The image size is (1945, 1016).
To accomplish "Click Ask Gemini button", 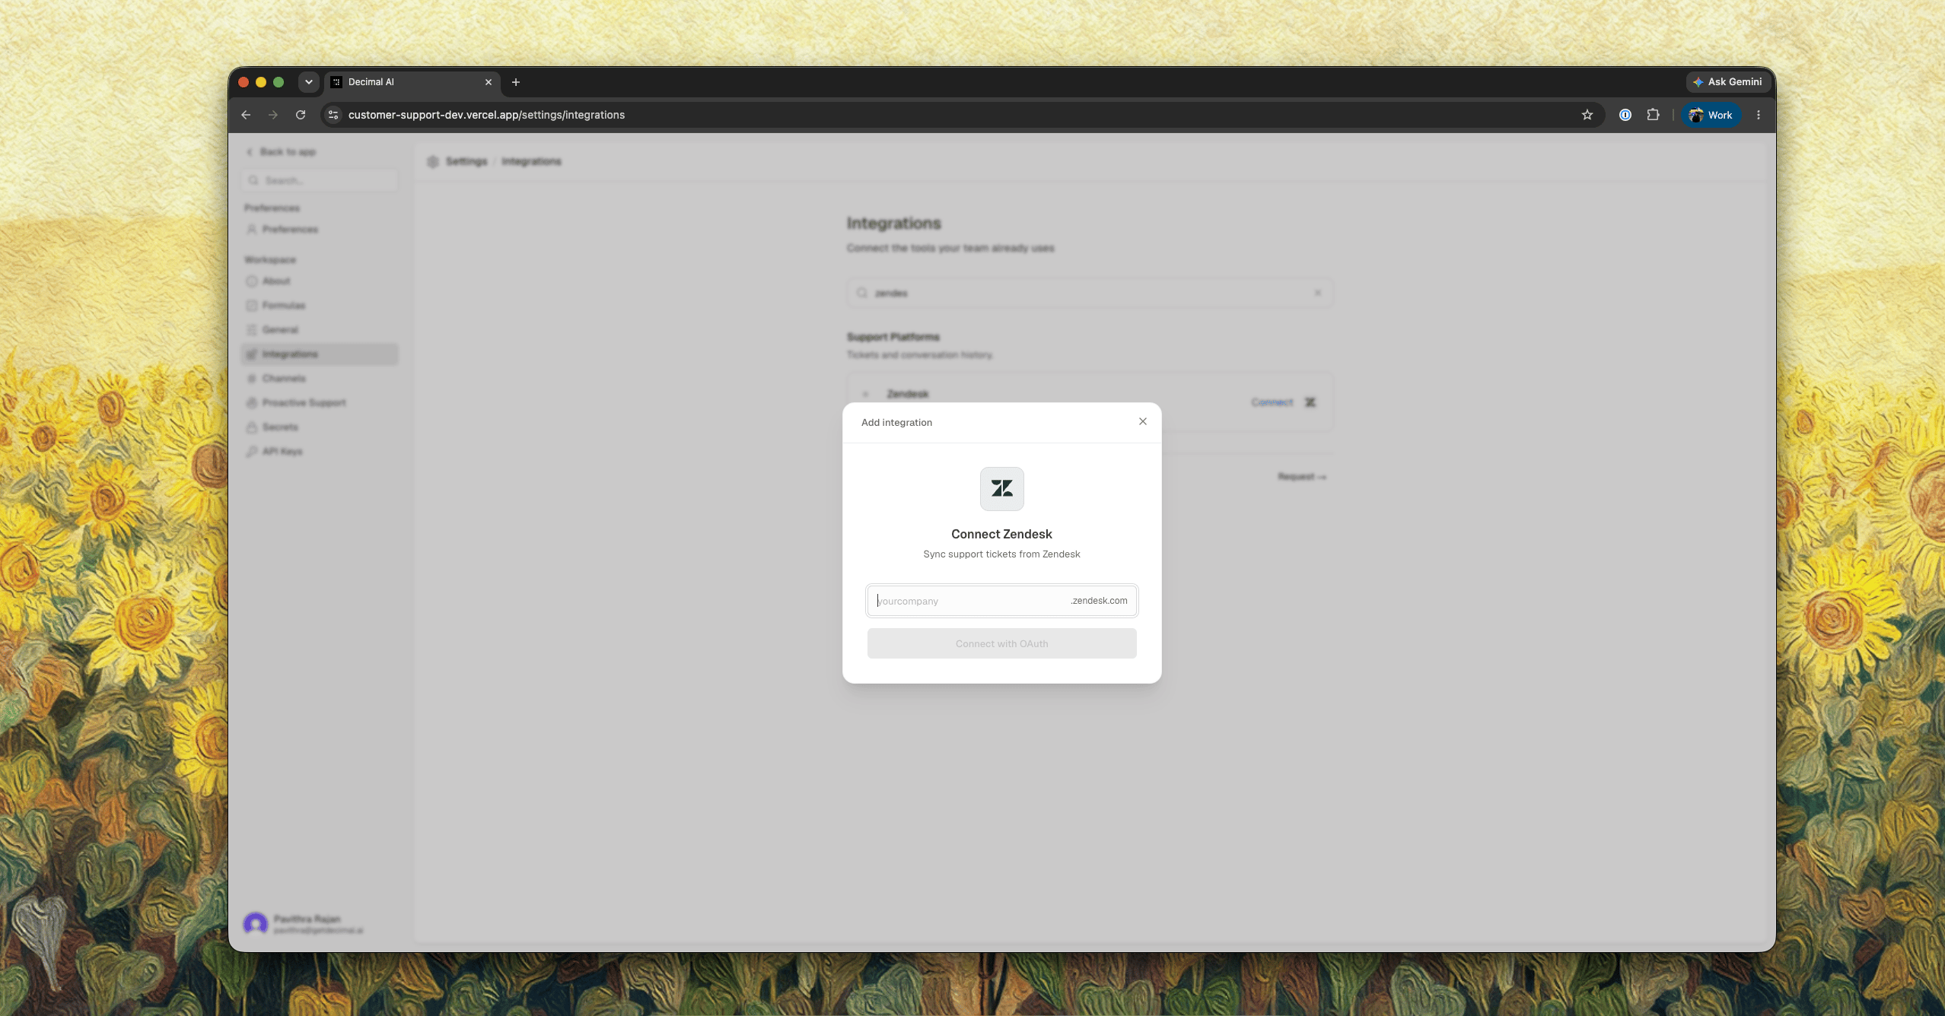I will tap(1727, 82).
